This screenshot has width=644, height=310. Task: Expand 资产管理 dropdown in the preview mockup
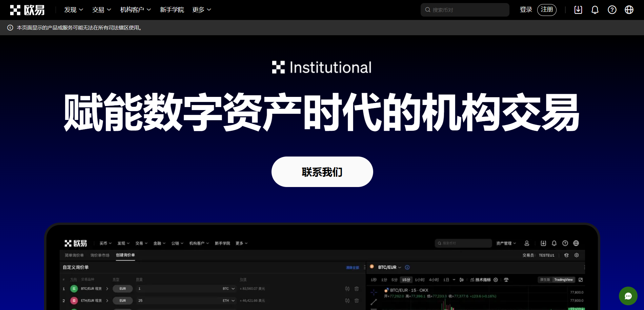coord(506,243)
